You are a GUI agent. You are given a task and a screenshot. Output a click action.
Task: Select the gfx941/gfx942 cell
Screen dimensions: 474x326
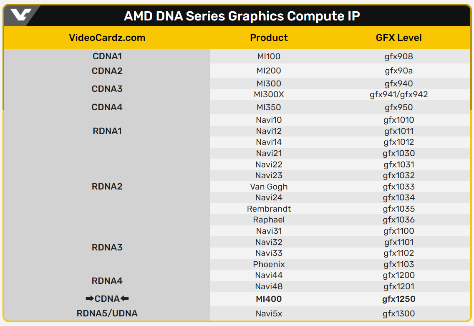[398, 95]
